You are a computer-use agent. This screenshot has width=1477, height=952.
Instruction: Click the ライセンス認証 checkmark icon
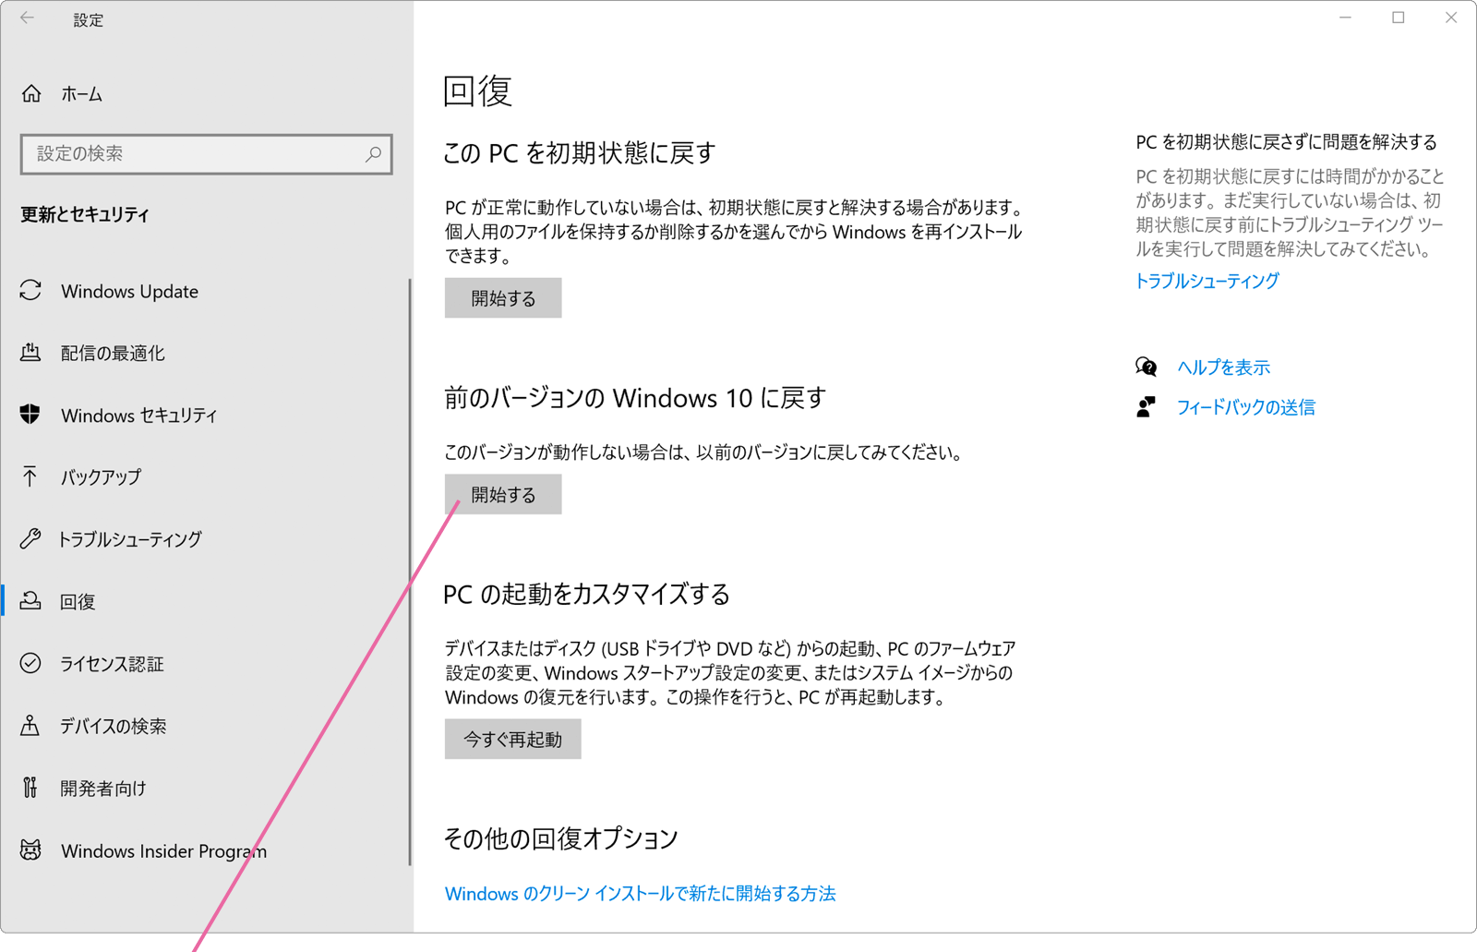tap(30, 663)
